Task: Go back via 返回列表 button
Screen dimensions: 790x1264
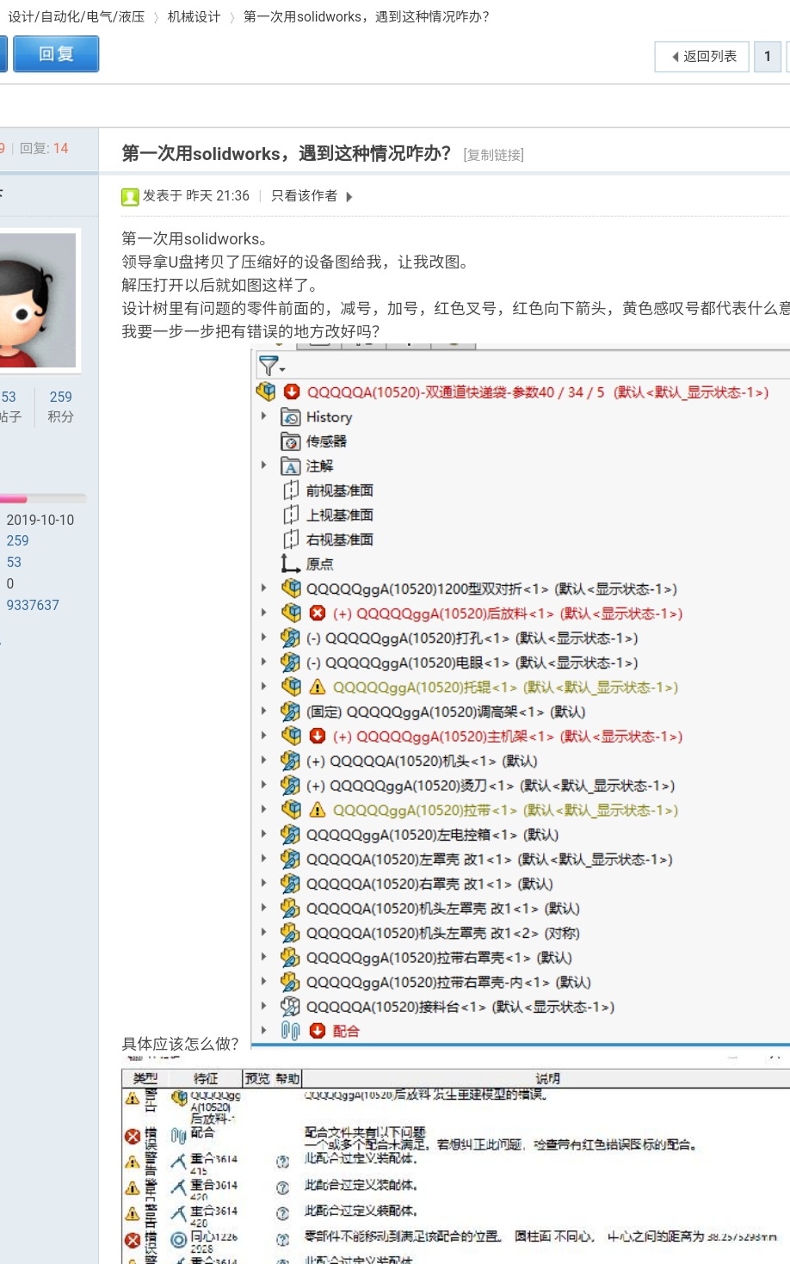Action: 702,57
